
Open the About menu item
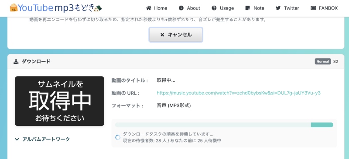coord(189,8)
